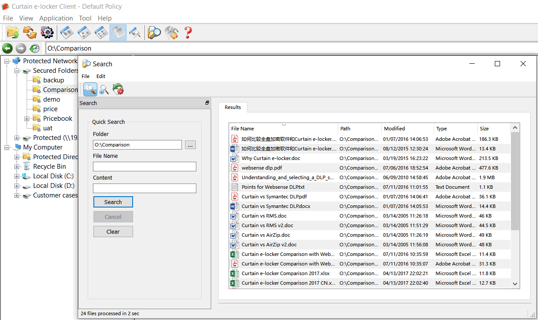
Task: Click the window with magnifier preview icon
Action: coord(135,32)
